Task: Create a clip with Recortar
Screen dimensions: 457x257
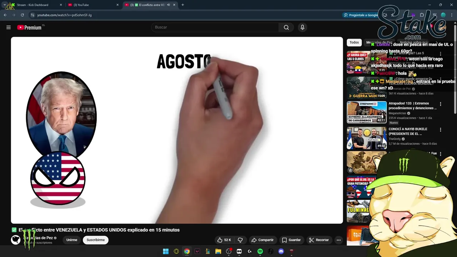Action: (x=319, y=240)
